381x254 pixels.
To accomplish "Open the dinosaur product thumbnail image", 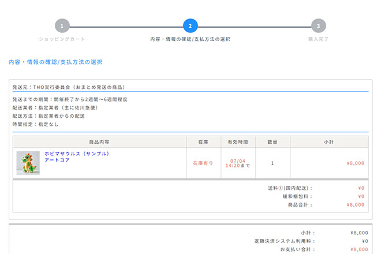I will click(x=28, y=163).
